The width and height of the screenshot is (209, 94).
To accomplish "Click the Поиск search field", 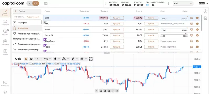I will point(27,11).
